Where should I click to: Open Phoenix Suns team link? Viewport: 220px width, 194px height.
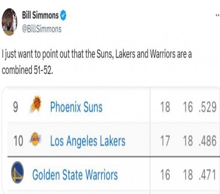click(76, 107)
